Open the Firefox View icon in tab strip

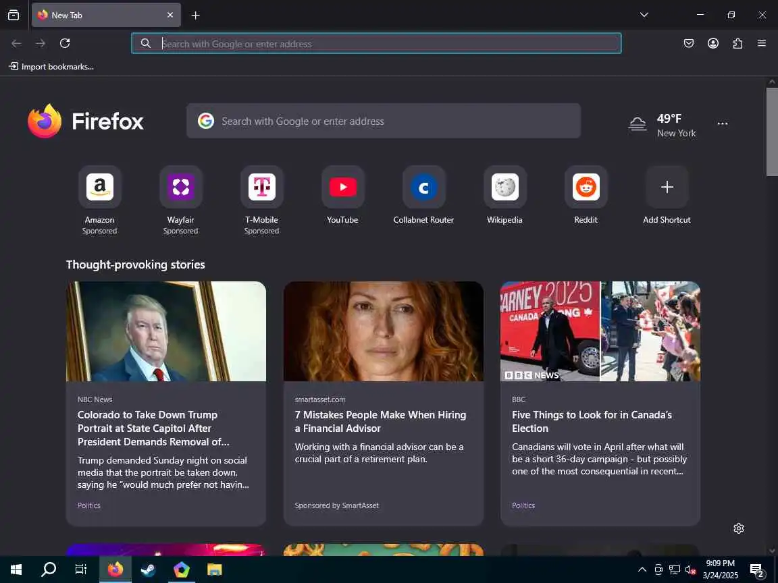14,15
